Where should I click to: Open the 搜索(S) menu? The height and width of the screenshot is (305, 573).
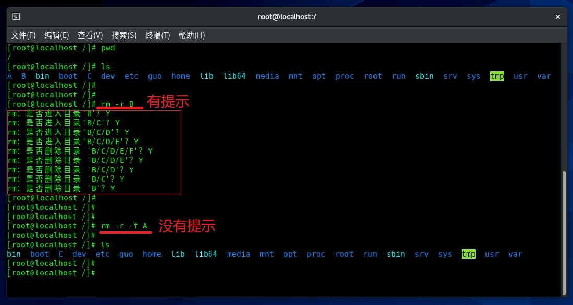[124, 35]
